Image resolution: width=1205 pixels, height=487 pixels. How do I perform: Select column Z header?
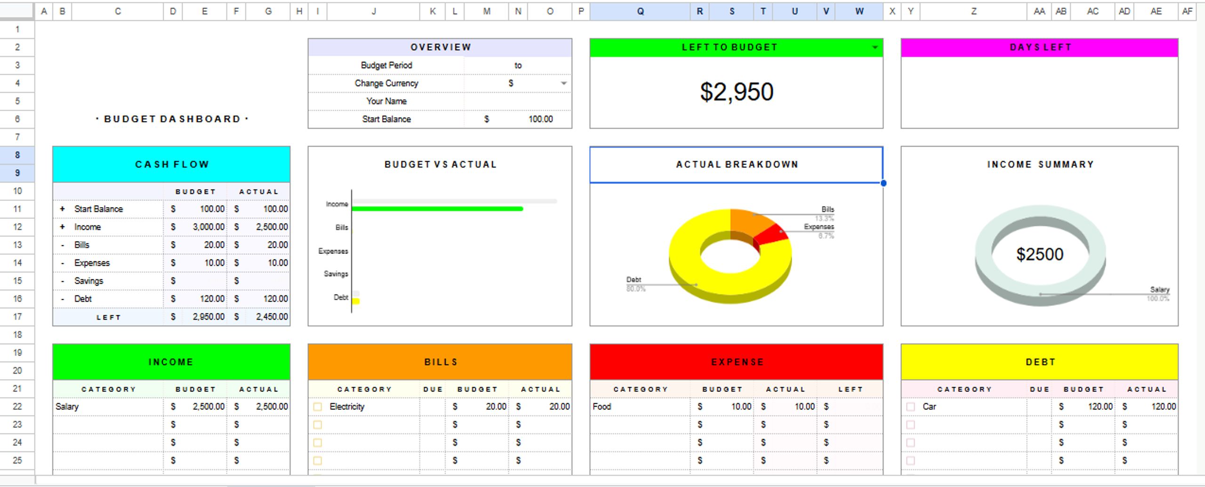[x=973, y=11]
